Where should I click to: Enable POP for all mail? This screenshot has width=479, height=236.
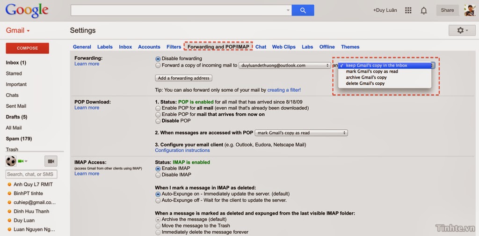158,108
